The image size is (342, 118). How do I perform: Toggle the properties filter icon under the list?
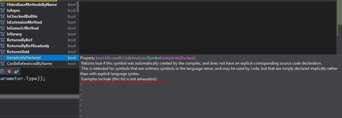click(2, 71)
